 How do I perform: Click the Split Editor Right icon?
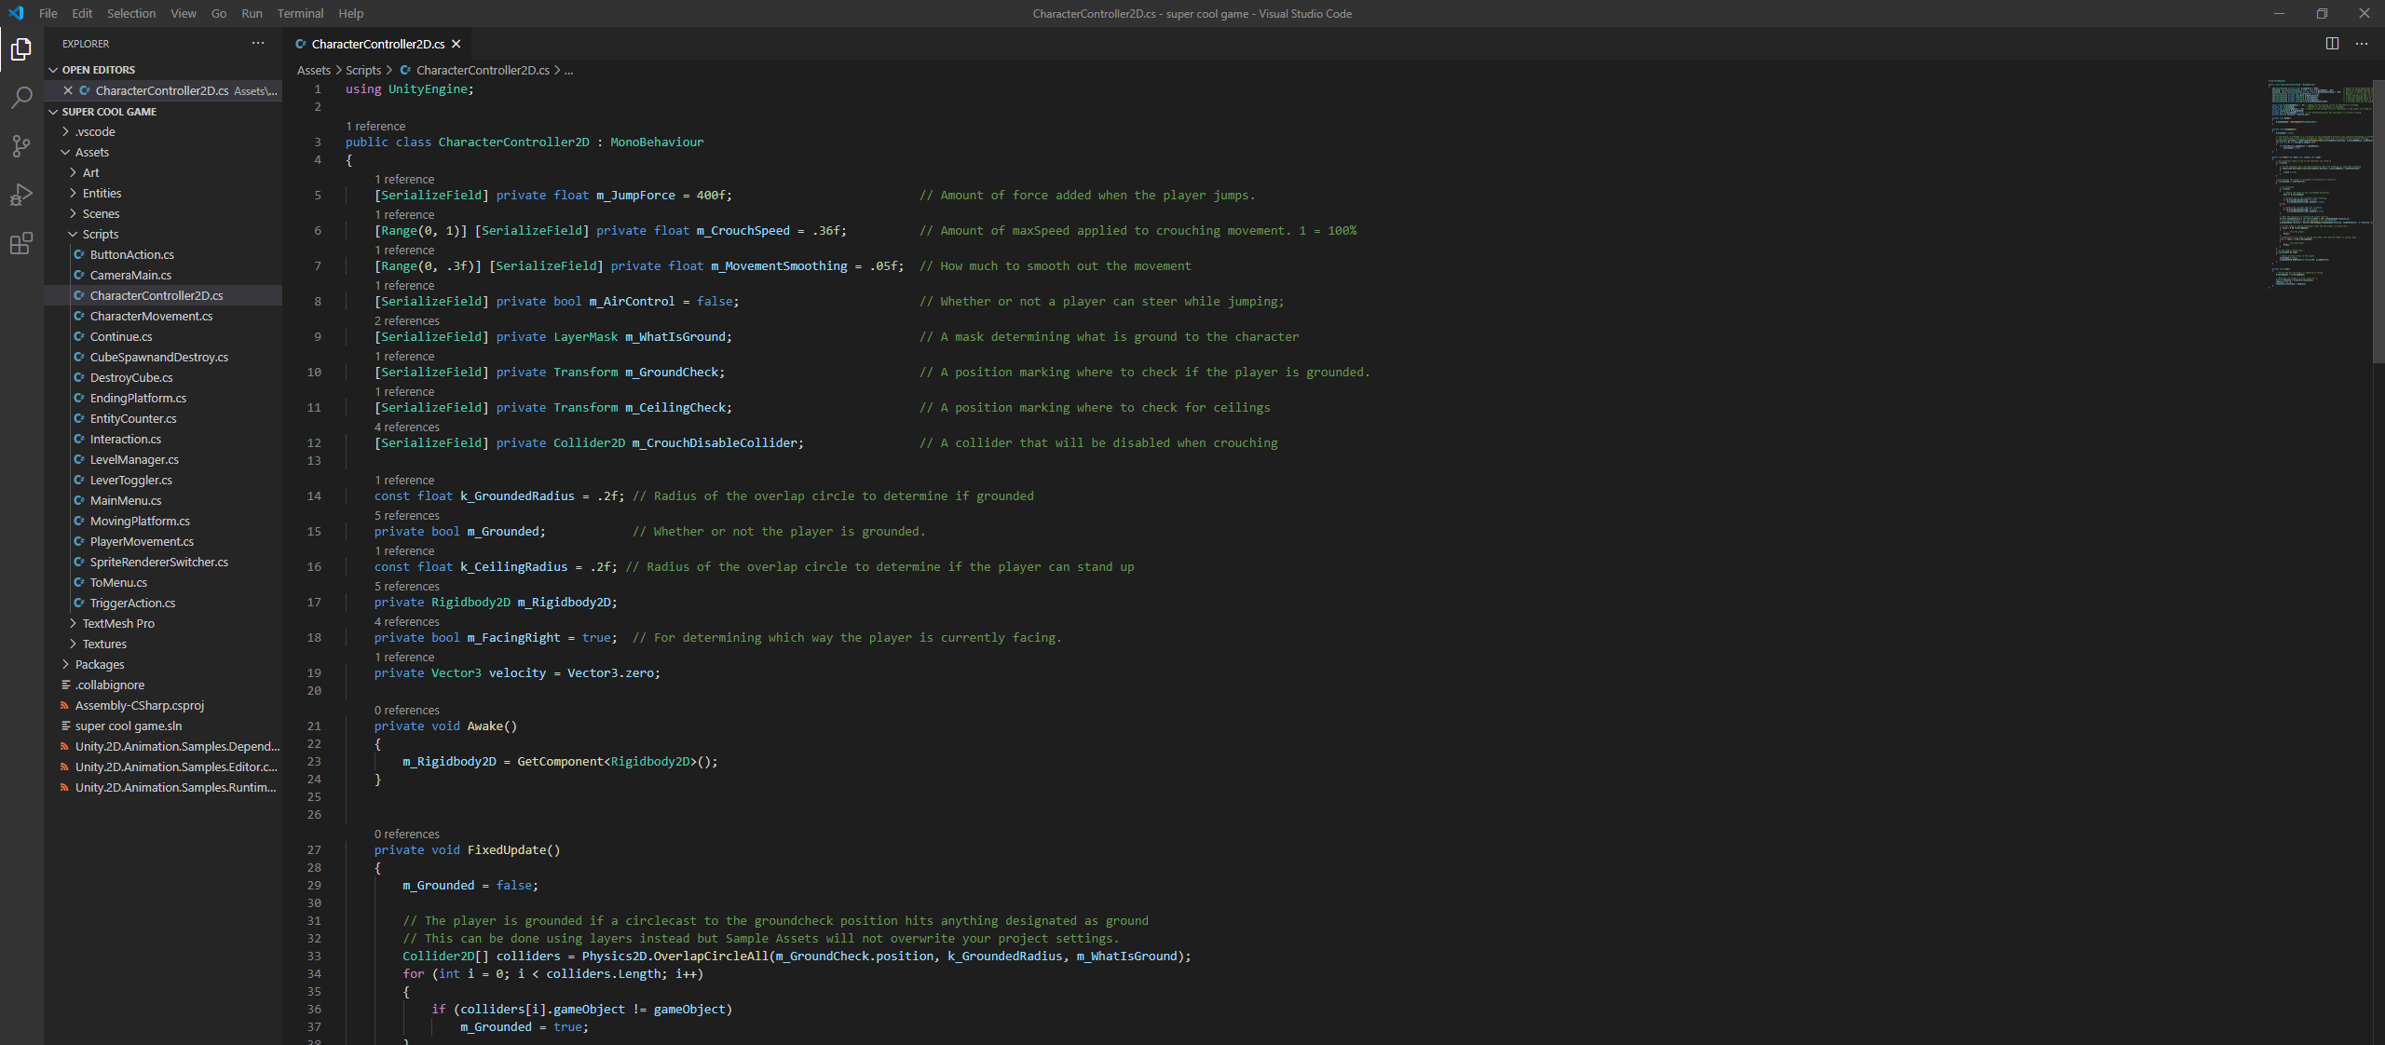click(2332, 44)
